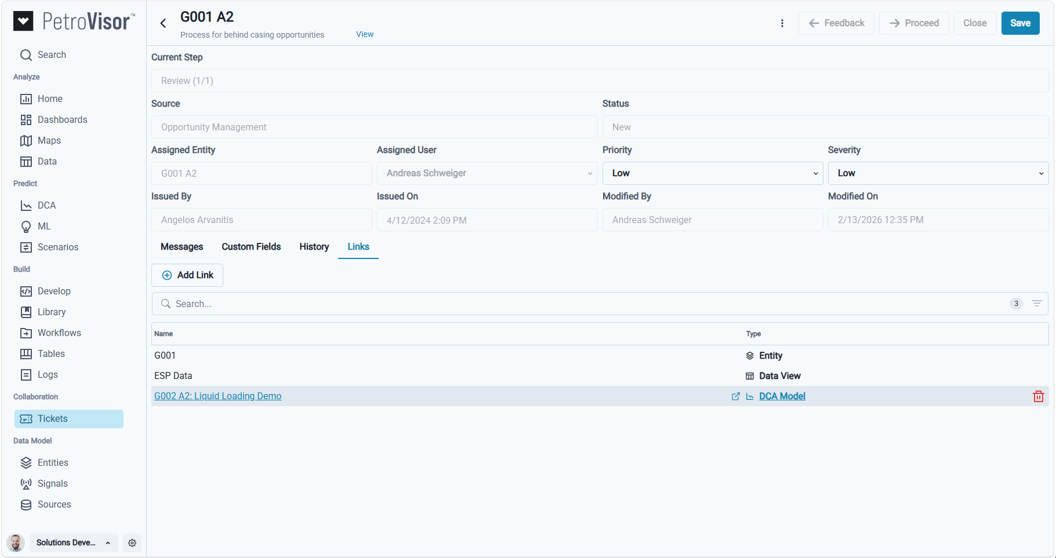Image resolution: width=1056 pixels, height=558 pixels.
Task: Open the settings gear at sidebar bottom
Action: (132, 543)
